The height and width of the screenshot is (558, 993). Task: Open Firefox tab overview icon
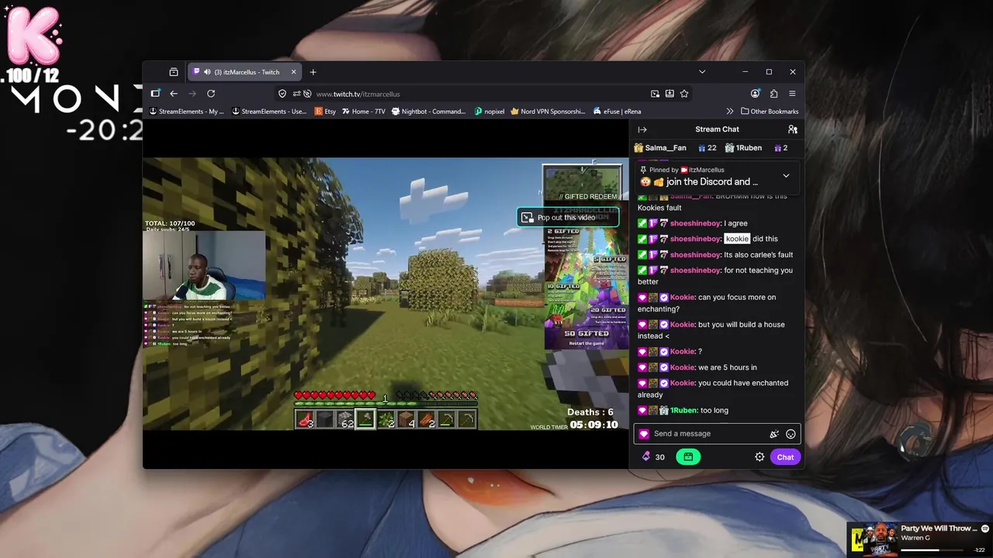173,72
